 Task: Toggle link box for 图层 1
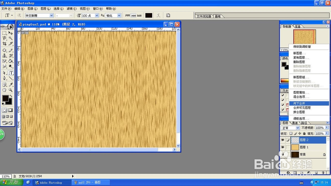tap(288, 147)
